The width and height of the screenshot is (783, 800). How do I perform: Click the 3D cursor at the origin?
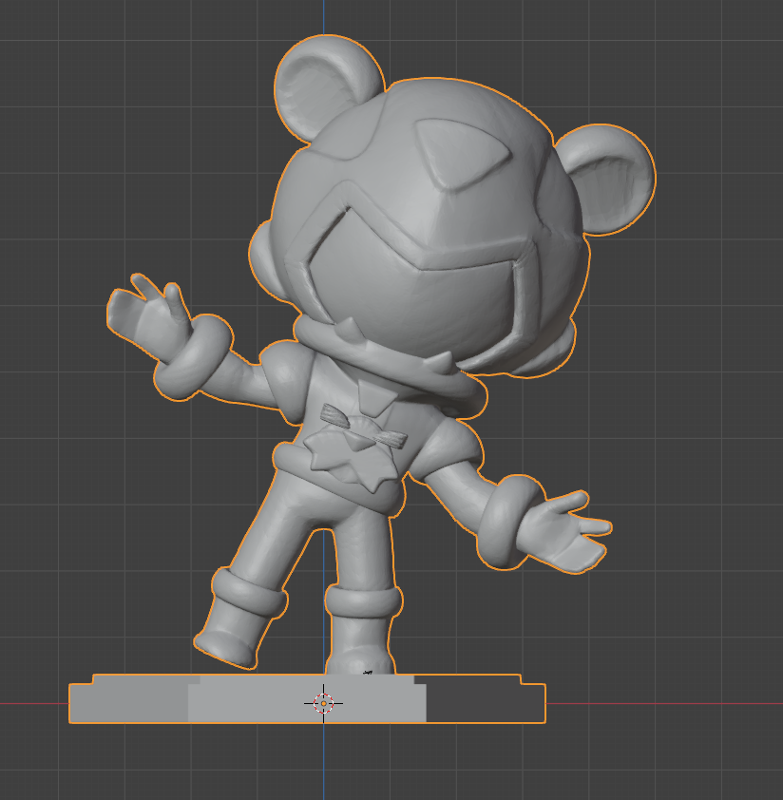(323, 703)
